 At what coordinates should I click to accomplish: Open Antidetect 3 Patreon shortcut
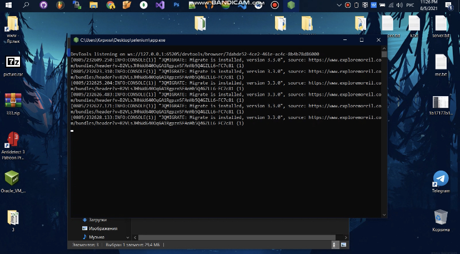(x=13, y=140)
